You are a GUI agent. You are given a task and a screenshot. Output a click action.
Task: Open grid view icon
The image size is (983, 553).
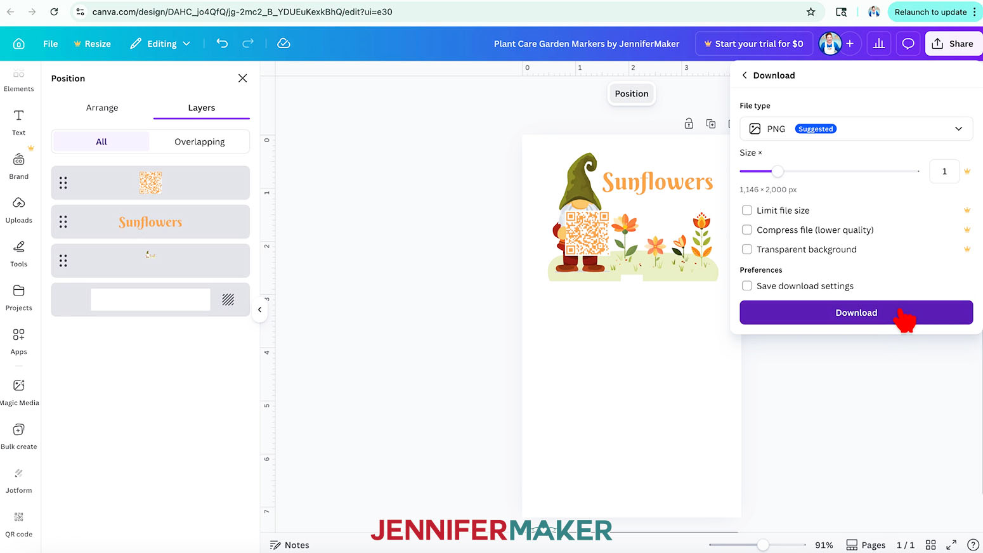(x=930, y=545)
